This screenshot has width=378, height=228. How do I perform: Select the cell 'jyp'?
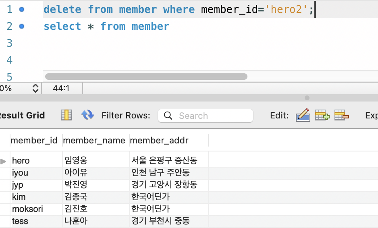coord(36,185)
